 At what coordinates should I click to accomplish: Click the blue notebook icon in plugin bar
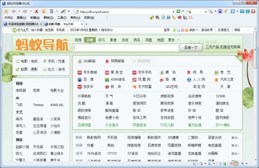pos(163,17)
